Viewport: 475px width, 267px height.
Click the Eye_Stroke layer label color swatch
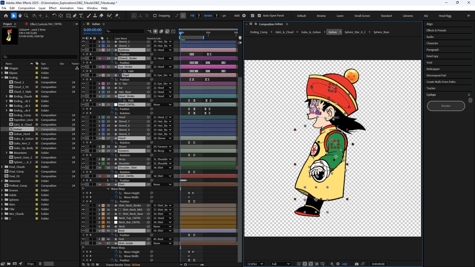pyautogui.click(x=104, y=67)
